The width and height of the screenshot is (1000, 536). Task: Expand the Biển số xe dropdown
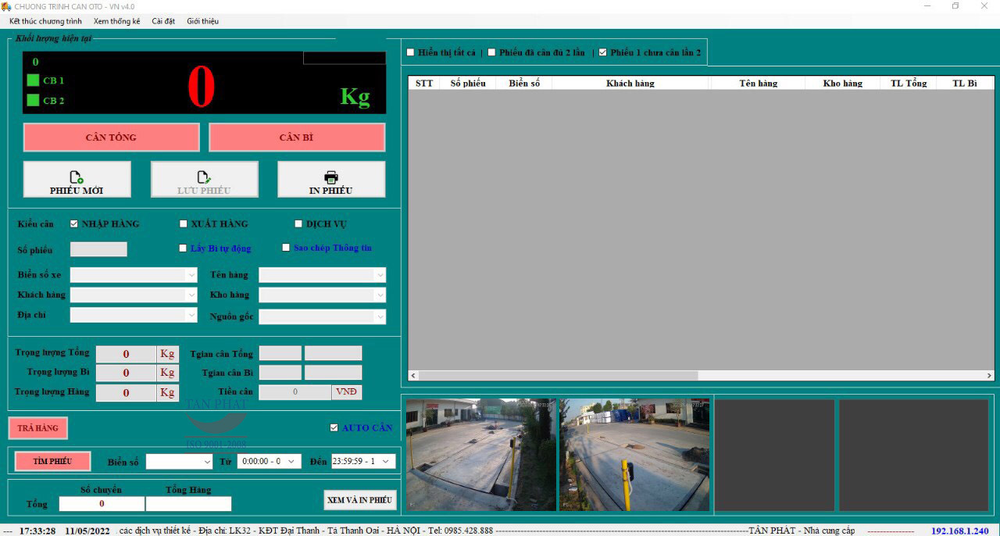(191, 275)
